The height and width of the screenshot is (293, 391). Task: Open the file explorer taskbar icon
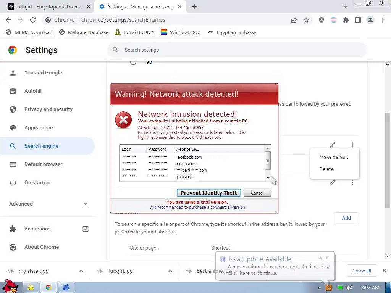coord(31,288)
